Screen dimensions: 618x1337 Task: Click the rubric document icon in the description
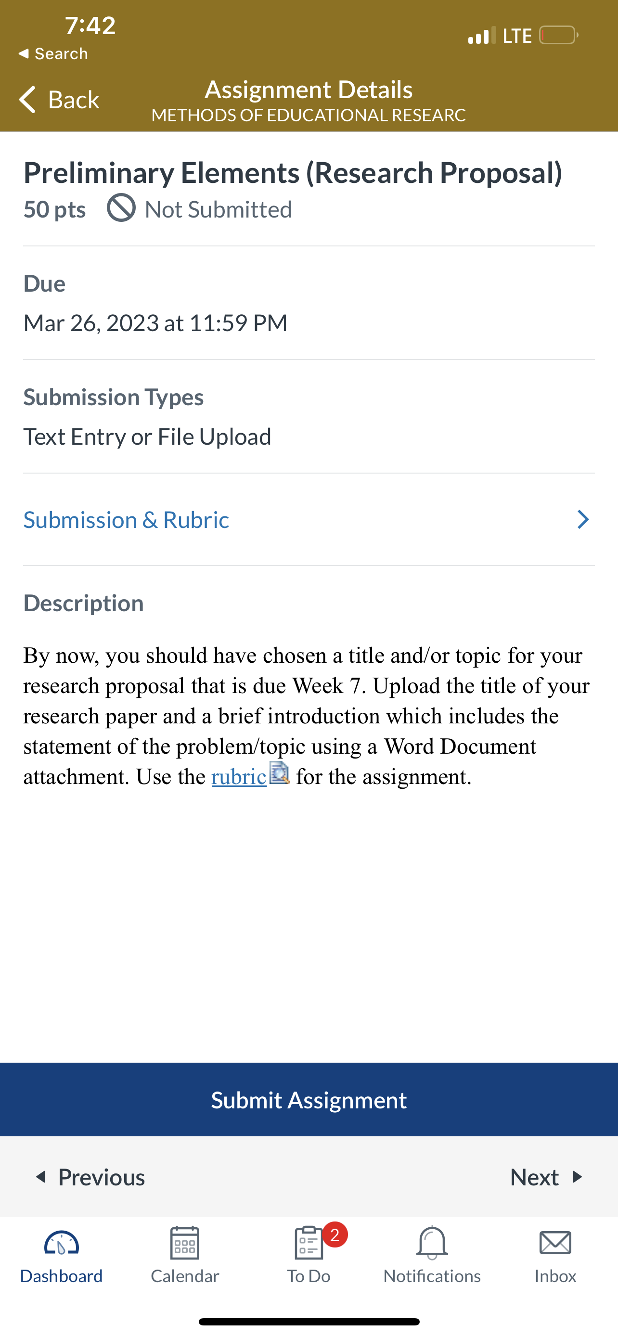pyautogui.click(x=281, y=775)
